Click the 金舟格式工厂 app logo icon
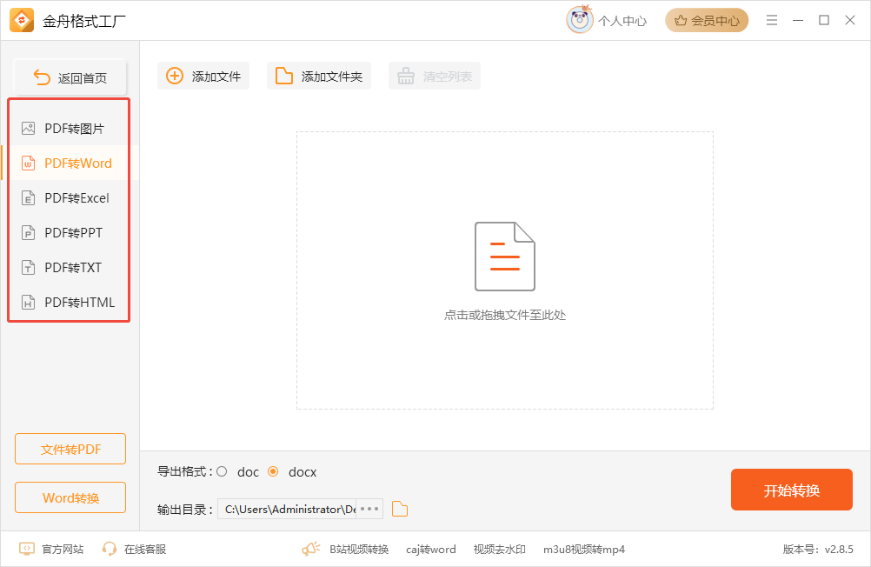This screenshot has width=871, height=567. (22, 21)
